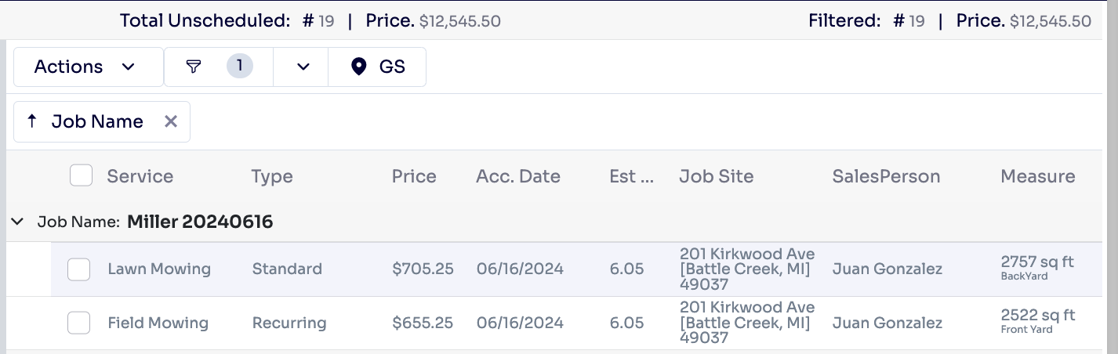This screenshot has height=354, width=1118.
Task: Remove the Job Name sort chip
Action: click(x=171, y=121)
